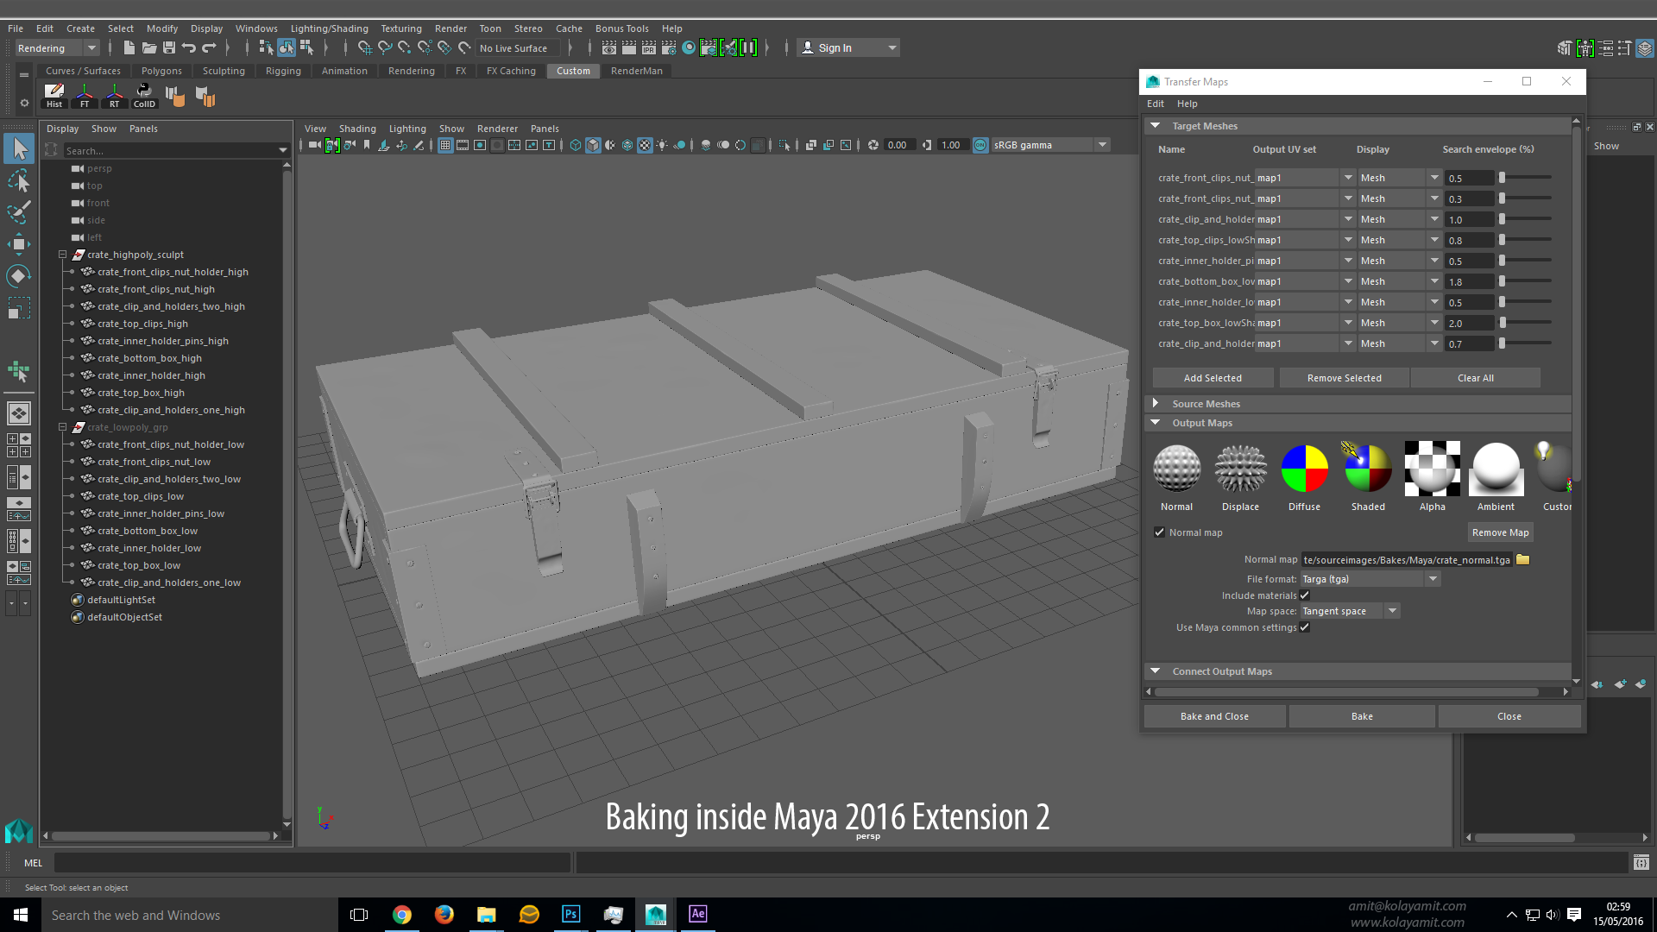Screen dimensions: 1657x932
Task: Click the Hist shelf icon
Action: click(x=54, y=96)
